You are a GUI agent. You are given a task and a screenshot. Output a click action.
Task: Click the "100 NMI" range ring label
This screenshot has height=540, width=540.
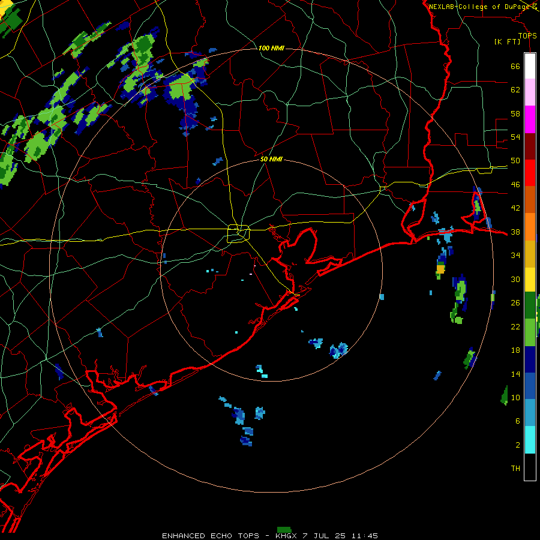pos(271,48)
